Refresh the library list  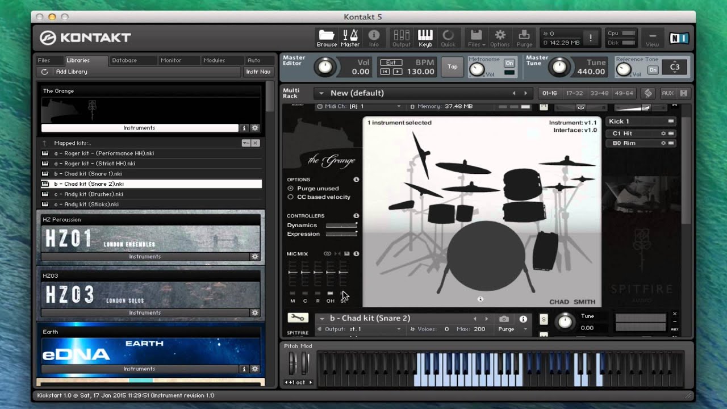pos(44,72)
